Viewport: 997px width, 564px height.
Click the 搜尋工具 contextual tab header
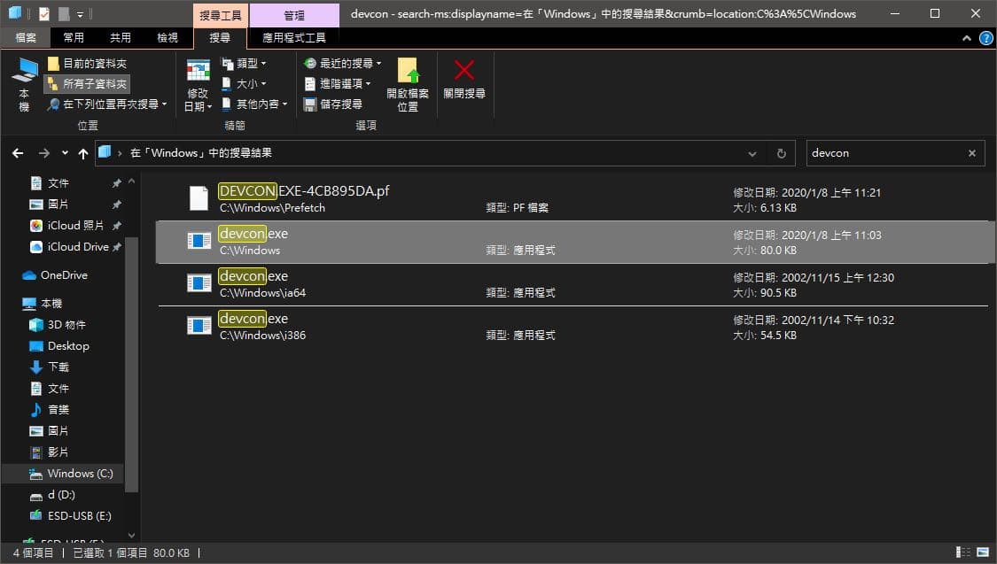(221, 14)
